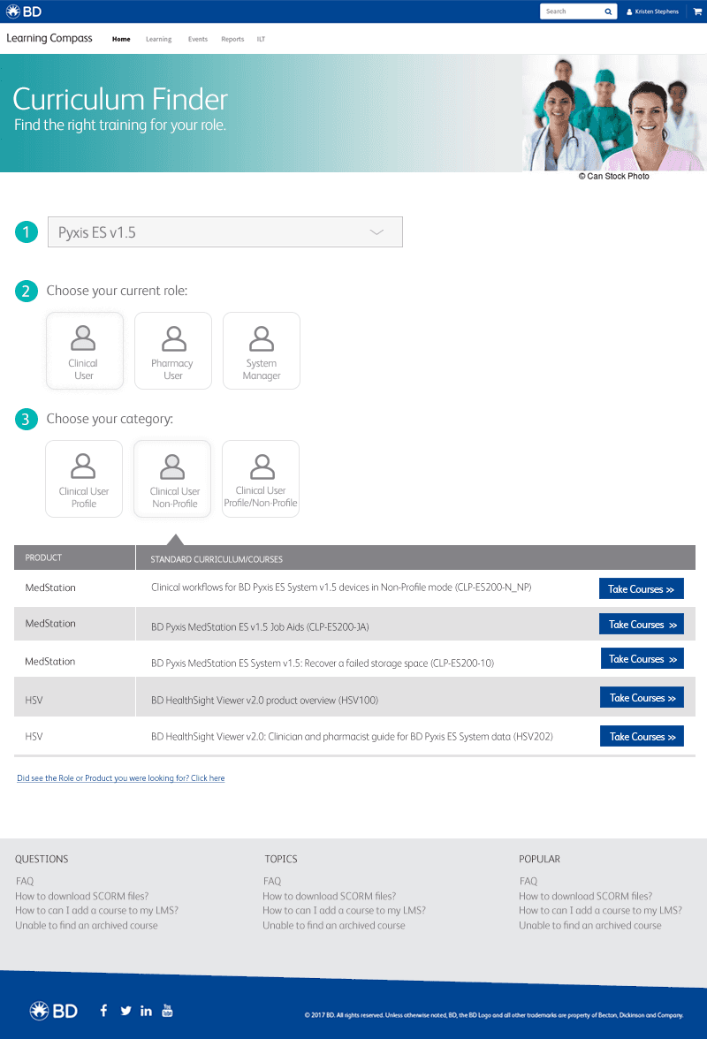The width and height of the screenshot is (707, 1039).
Task: Open the Twitter icon in the footer
Action: [125, 1011]
